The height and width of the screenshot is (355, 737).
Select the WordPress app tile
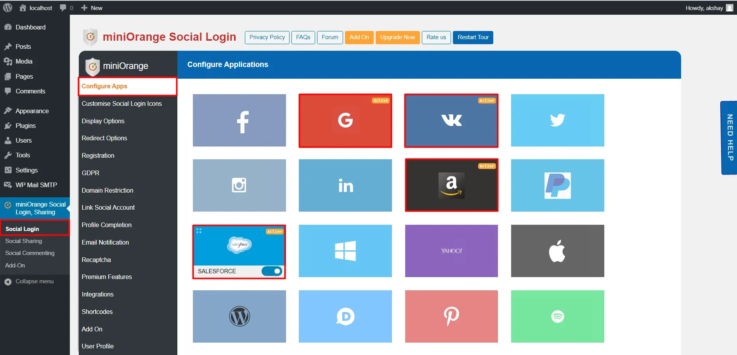[239, 316]
